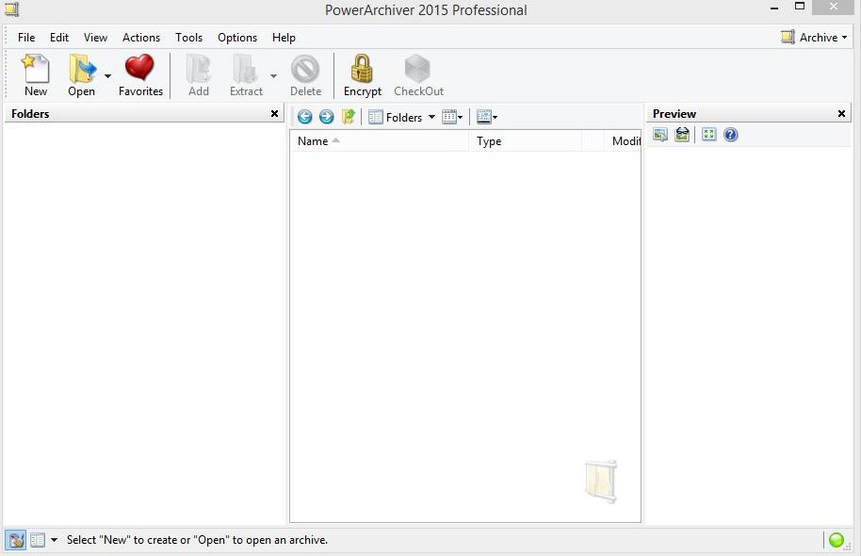The width and height of the screenshot is (861, 556).
Task: Click the "PowerArchiver 2015 Professional" window title
Action: coord(426,9)
